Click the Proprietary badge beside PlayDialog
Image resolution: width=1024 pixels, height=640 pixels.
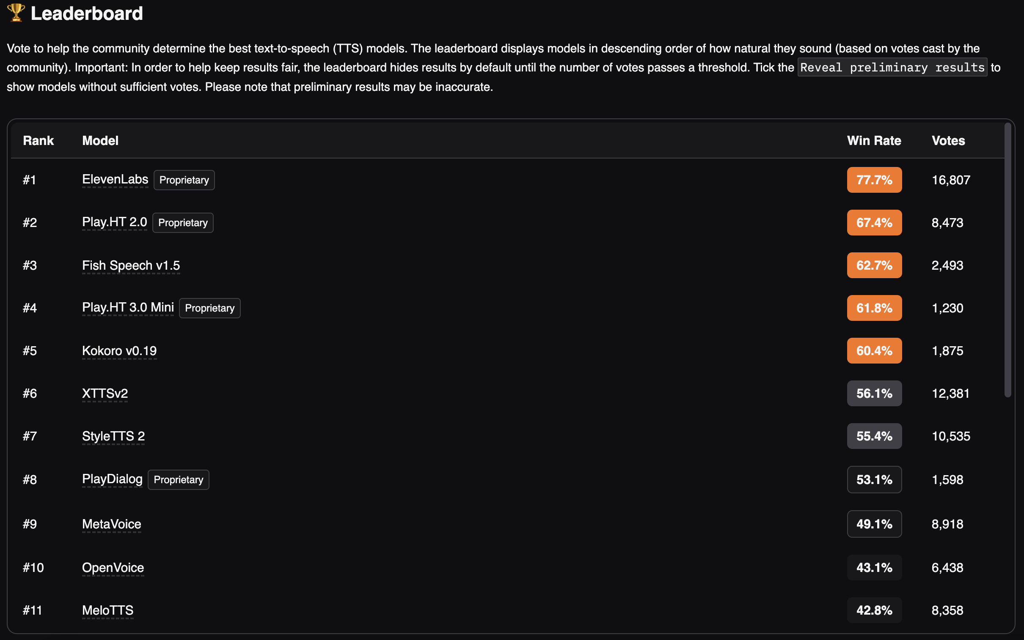(x=179, y=479)
